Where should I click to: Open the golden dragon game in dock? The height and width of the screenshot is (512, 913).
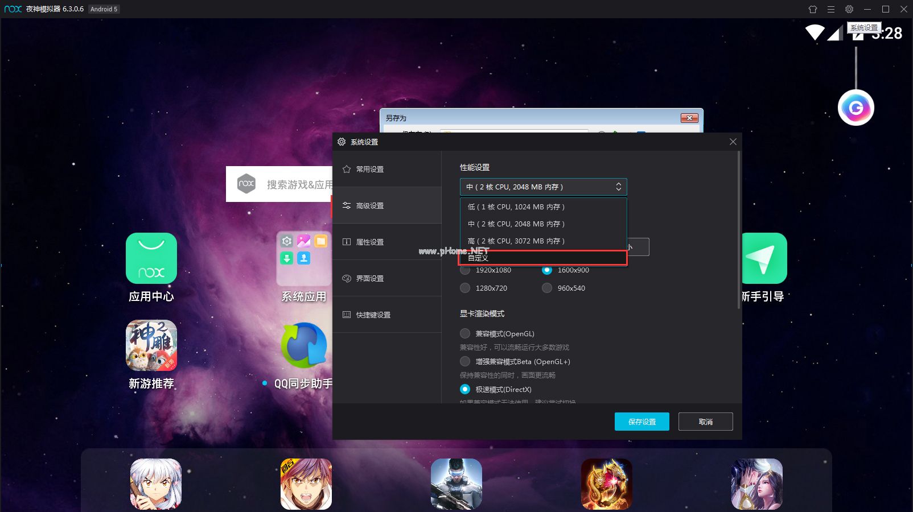coord(607,484)
